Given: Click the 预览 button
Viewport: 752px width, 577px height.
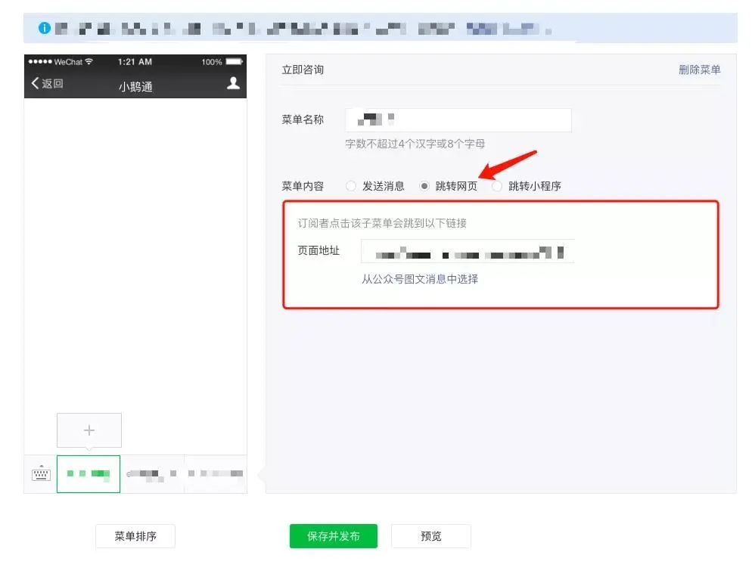Looking at the screenshot, I should pyautogui.click(x=430, y=535).
